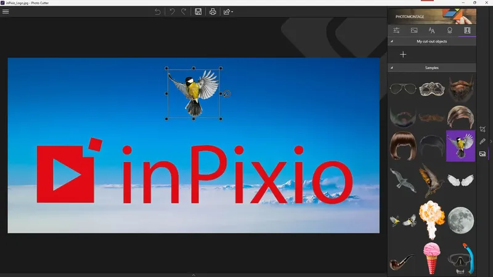Choose the brown bob wig sample
493x277 pixels.
[403, 146]
